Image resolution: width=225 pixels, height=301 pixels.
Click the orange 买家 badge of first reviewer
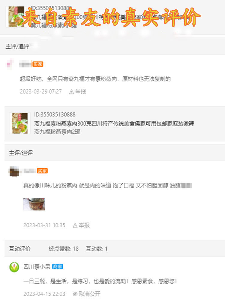coord(38,64)
